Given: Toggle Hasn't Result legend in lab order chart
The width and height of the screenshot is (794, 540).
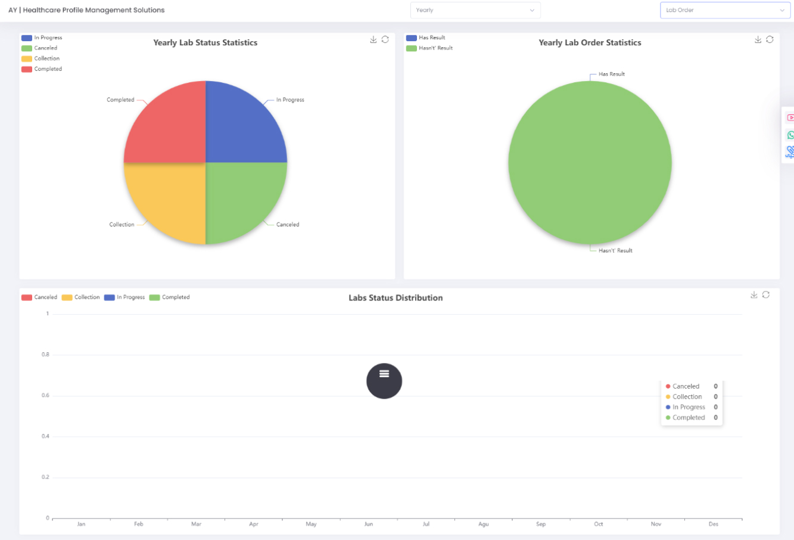Looking at the screenshot, I should tap(429, 48).
